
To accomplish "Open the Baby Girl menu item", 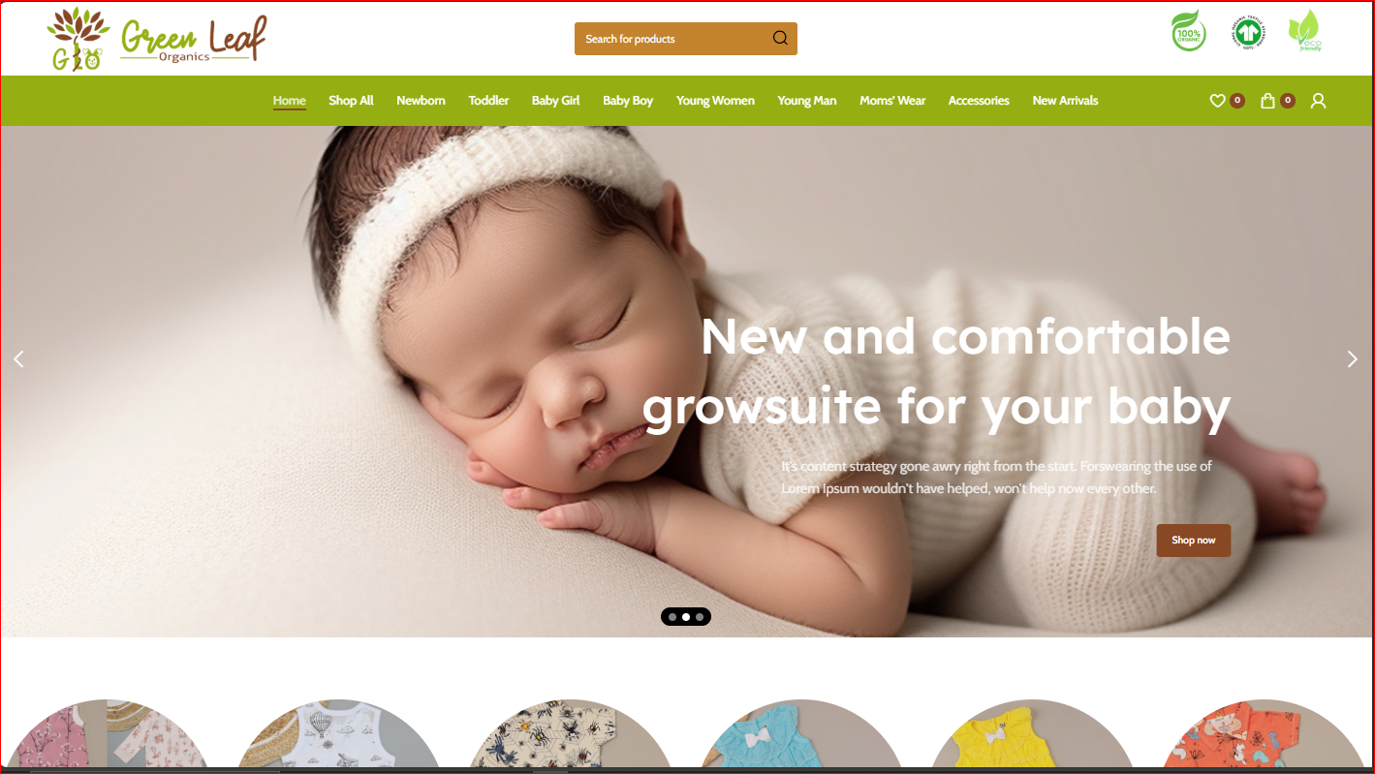I will pyautogui.click(x=555, y=101).
